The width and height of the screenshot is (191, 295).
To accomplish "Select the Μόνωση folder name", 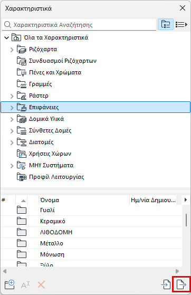I will coord(52,254).
